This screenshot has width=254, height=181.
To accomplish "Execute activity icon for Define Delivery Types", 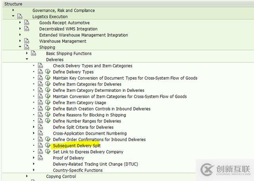I will click(x=48, y=71).
